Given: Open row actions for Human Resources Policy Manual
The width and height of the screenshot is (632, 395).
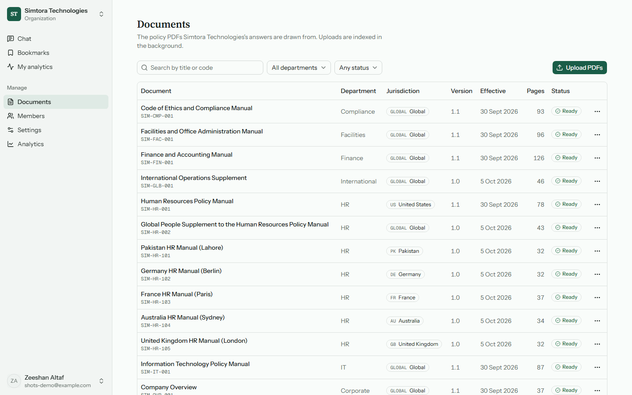Looking at the screenshot, I should coord(597,205).
